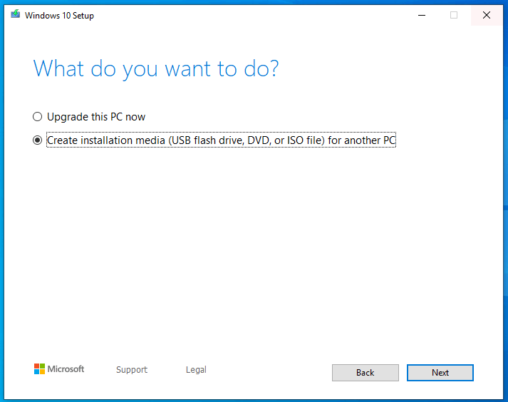Select the 'Create installation media' radio button
This screenshot has height=402, width=508.
pos(37,140)
